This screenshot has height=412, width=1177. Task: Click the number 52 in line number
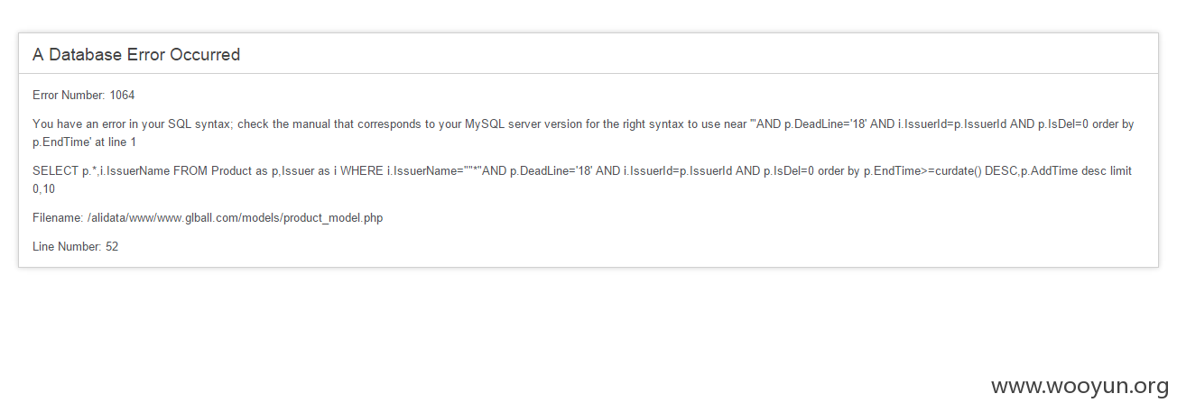112,246
